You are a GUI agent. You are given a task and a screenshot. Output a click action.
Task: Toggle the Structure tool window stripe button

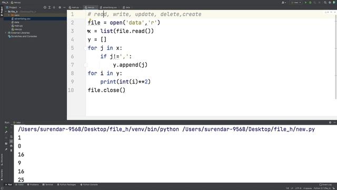[2, 159]
